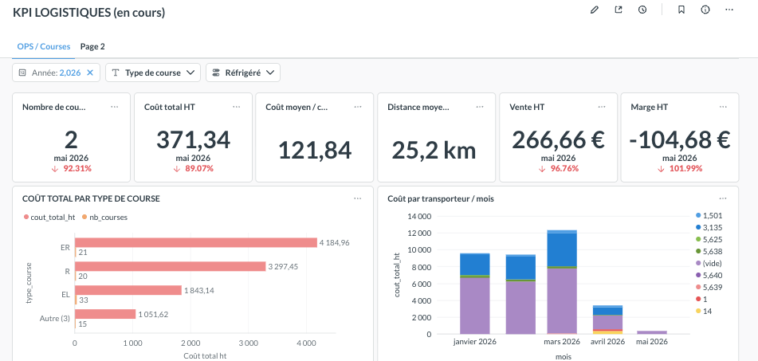
Task: Click the janvier 2026 purple bar segment
Action: coord(475,305)
